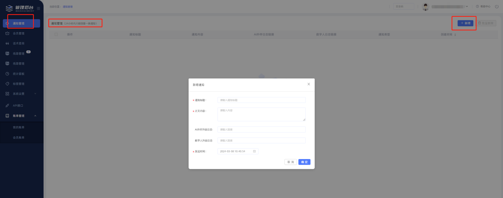Screen dimensions: 503x198
Task: Expand the 系统设置 submenu
Action: (35, 94)
